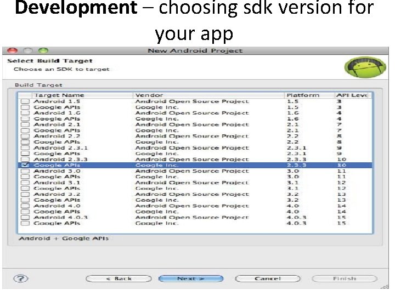Click platform '3.2' in the Android 3.2 row
395x296 pixels.
pyautogui.click(x=293, y=194)
